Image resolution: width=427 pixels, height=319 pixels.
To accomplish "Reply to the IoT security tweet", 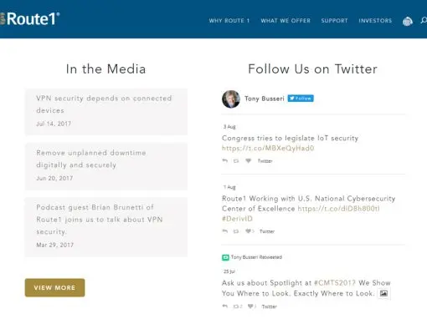I will 225,161.
